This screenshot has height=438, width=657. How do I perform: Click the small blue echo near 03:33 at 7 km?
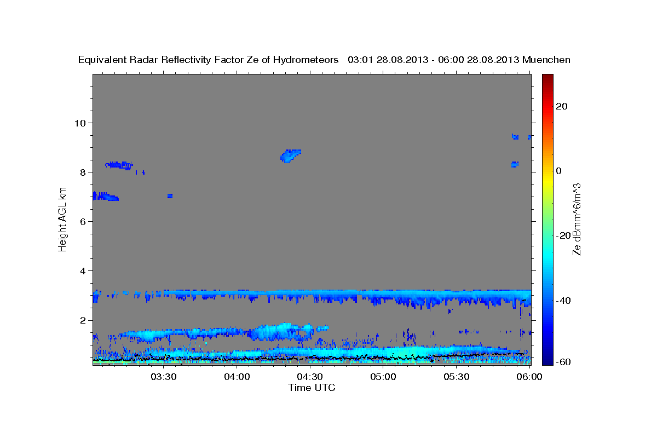(x=170, y=195)
